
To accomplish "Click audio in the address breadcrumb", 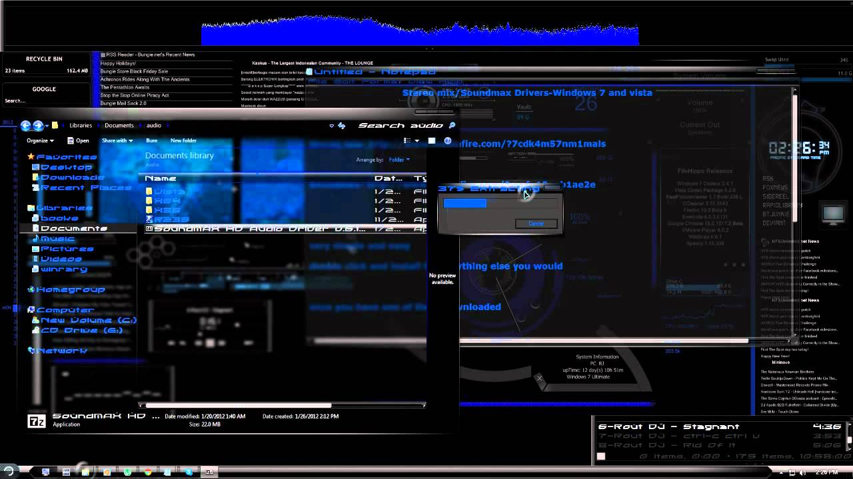I will (x=154, y=125).
